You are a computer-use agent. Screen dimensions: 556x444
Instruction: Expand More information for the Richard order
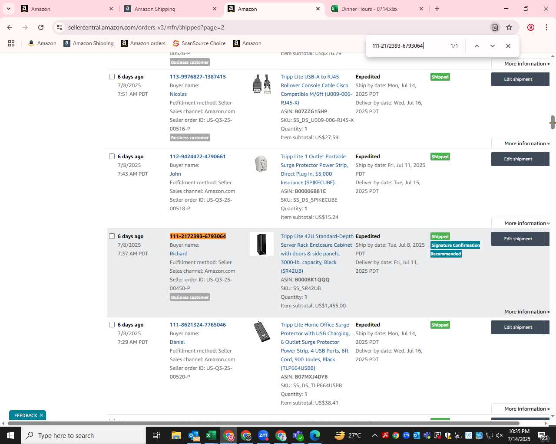[526, 312]
